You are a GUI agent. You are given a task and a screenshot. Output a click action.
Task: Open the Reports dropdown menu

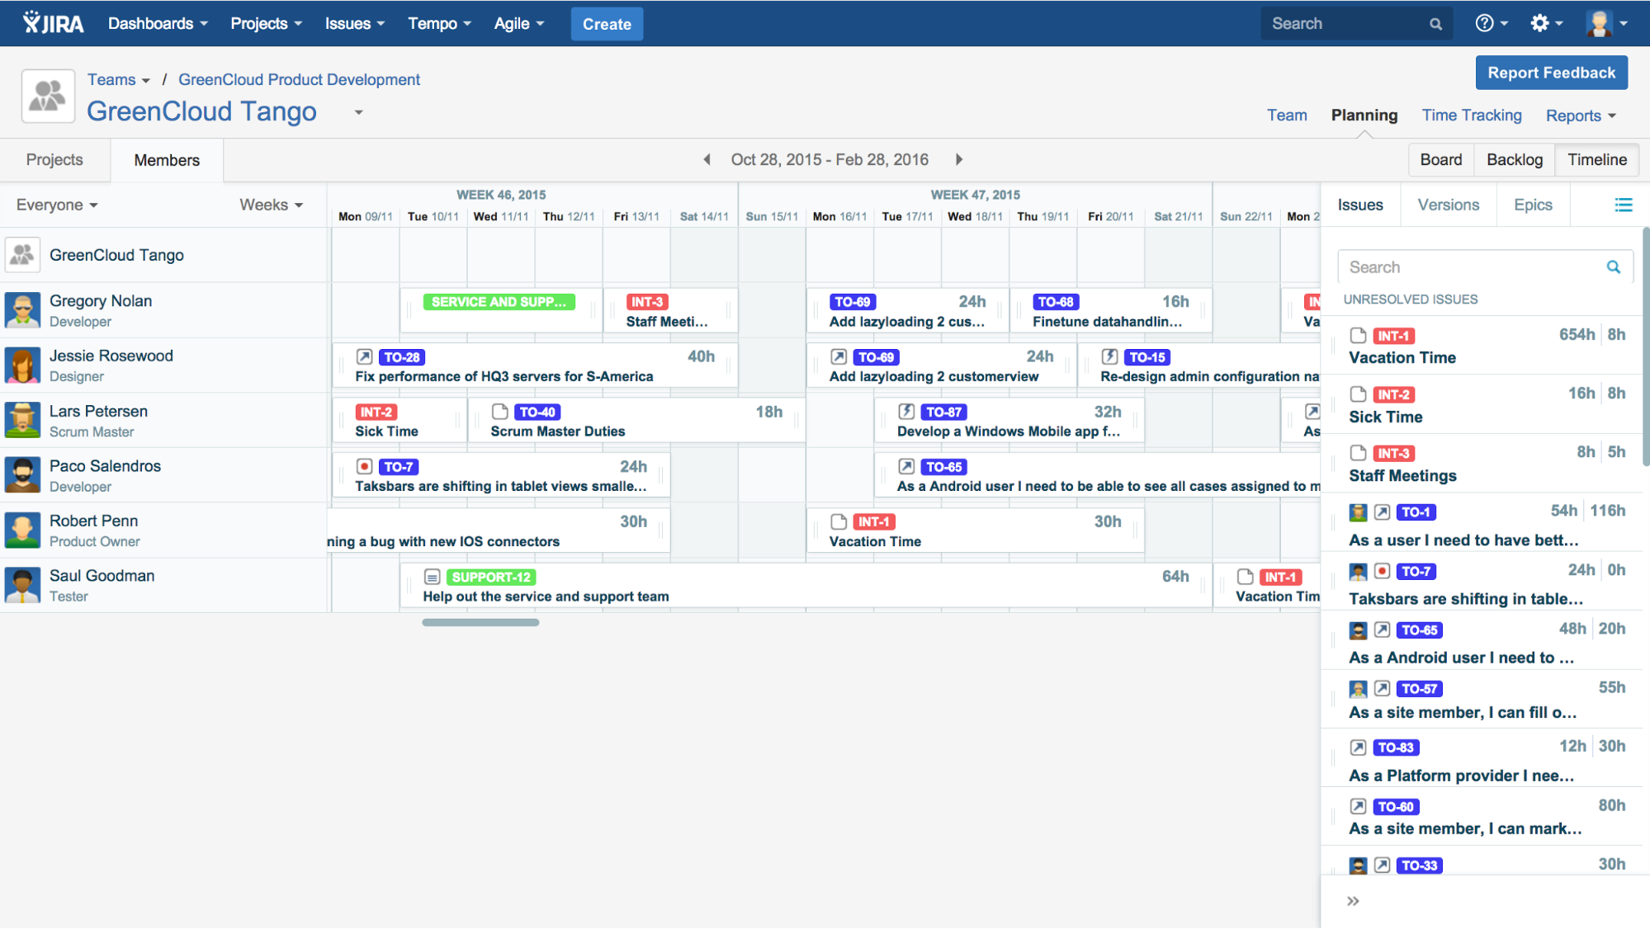click(1580, 116)
